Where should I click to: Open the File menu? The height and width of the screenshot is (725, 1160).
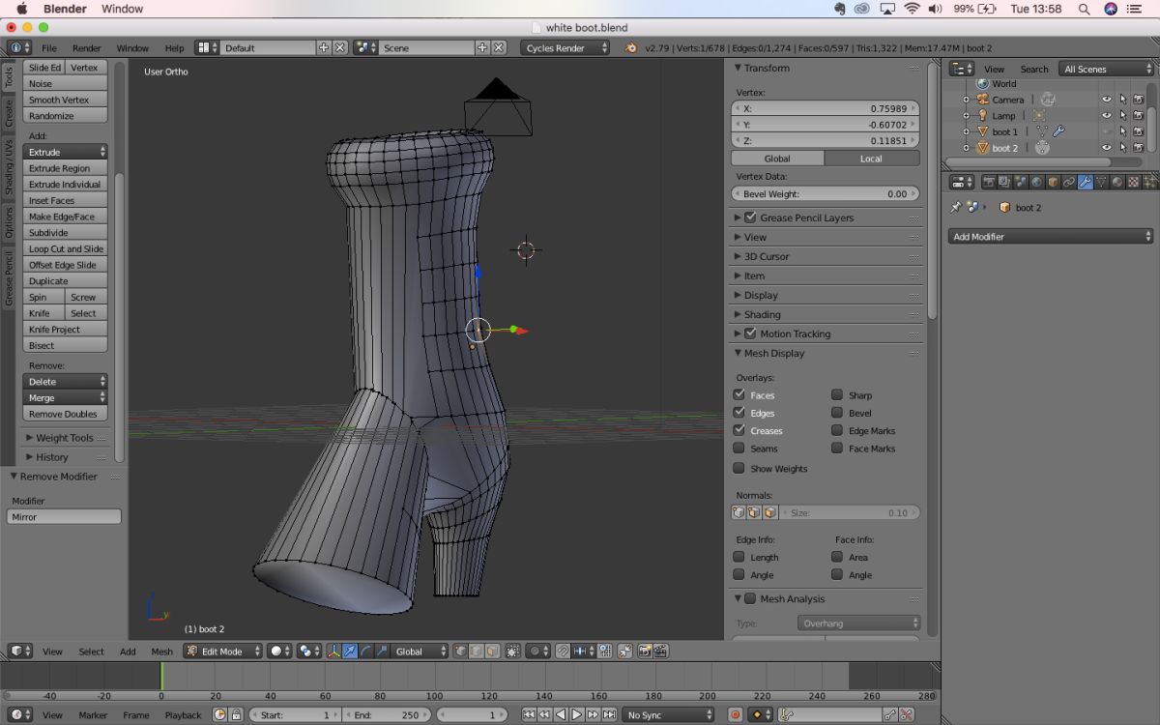48,47
